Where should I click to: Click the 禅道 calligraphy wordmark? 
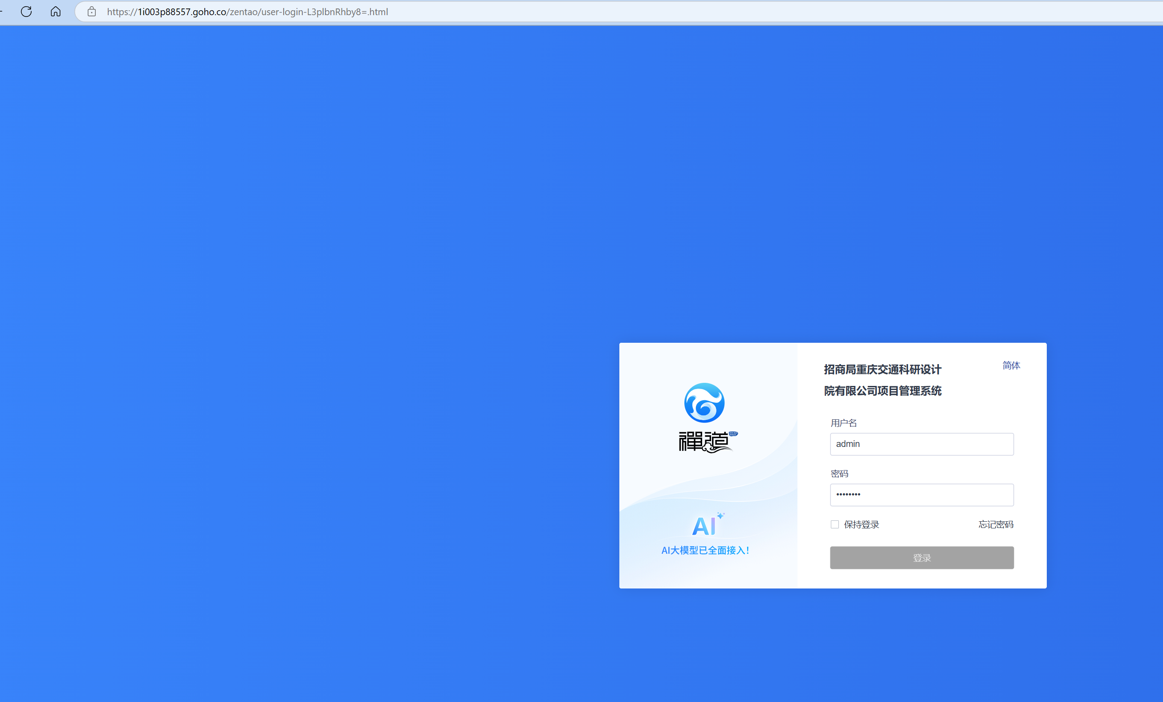(x=702, y=442)
